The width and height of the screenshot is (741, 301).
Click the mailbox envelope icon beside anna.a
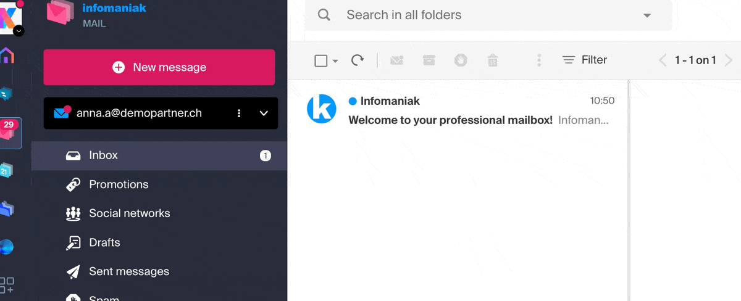coord(62,113)
